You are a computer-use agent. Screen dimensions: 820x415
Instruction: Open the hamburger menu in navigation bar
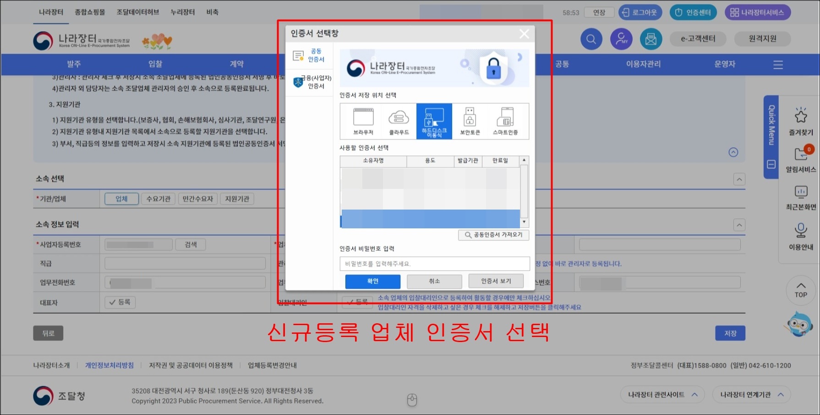click(778, 65)
